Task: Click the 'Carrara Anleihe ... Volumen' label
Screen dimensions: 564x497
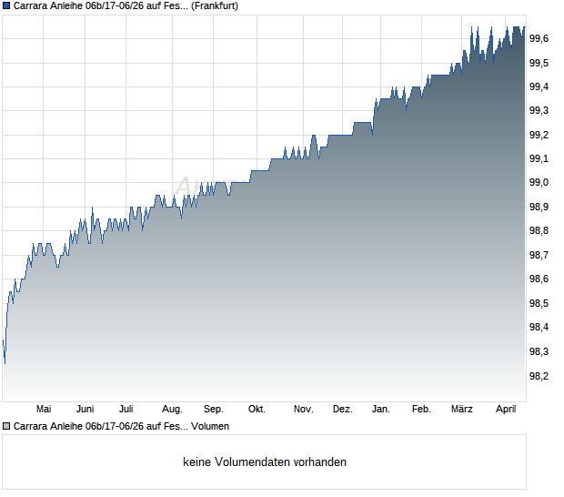Action: (x=121, y=427)
